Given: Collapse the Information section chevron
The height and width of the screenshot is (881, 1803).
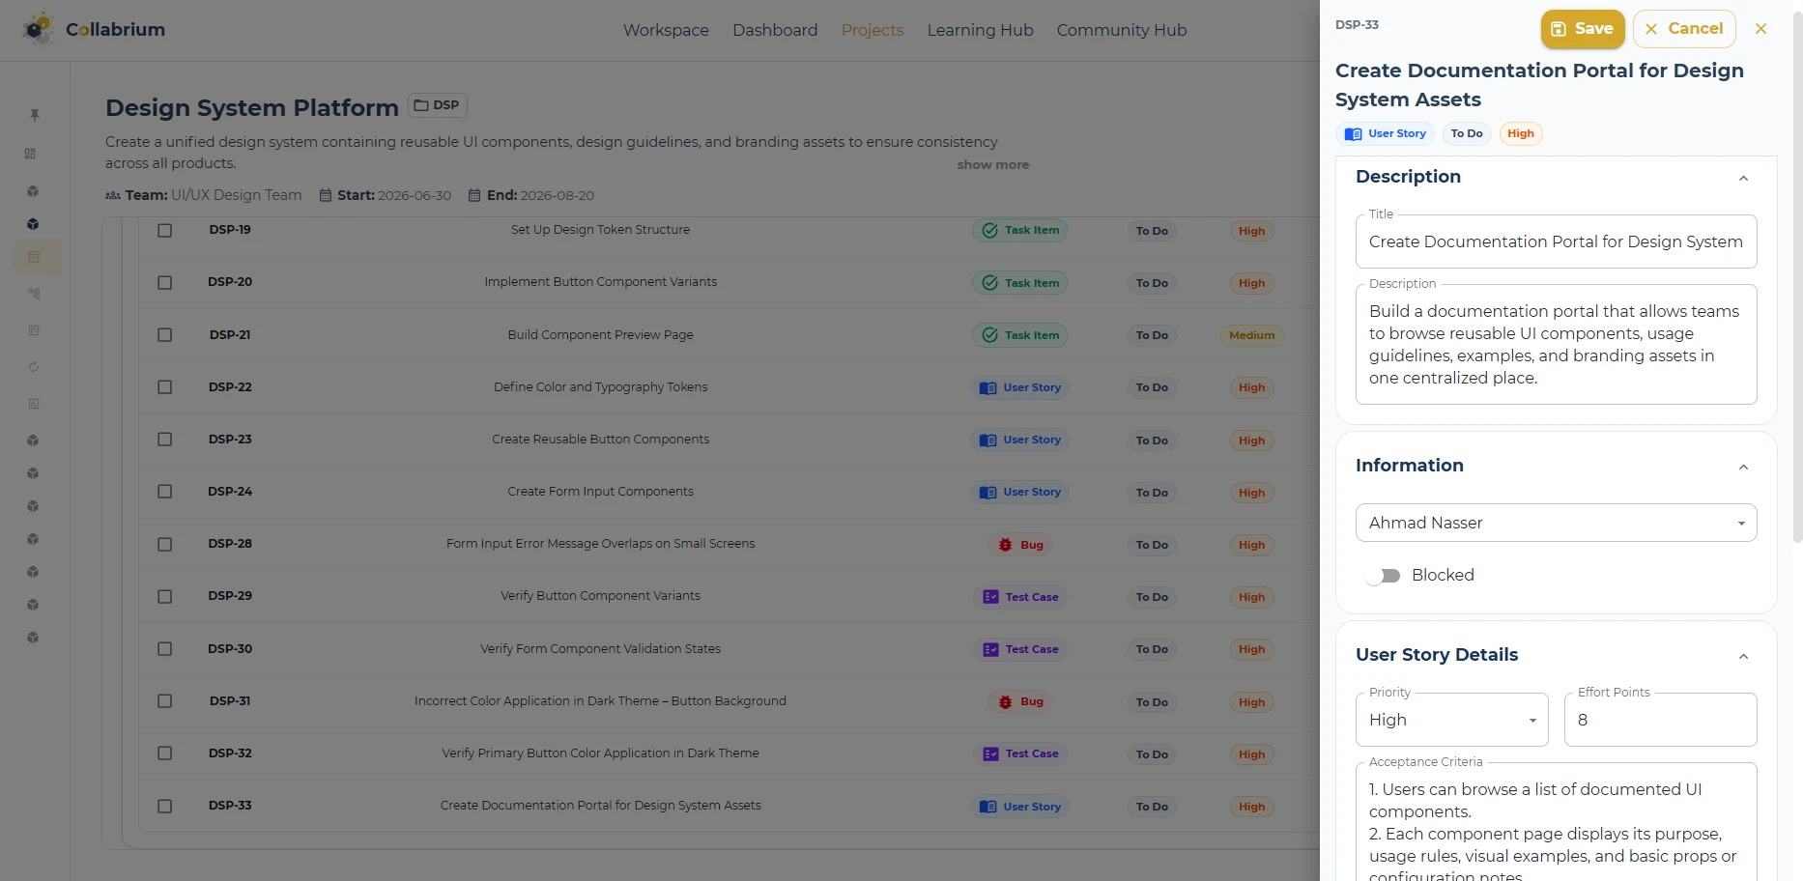Looking at the screenshot, I should coord(1743,467).
